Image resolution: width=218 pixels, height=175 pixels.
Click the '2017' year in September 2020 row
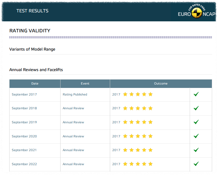[116, 136]
